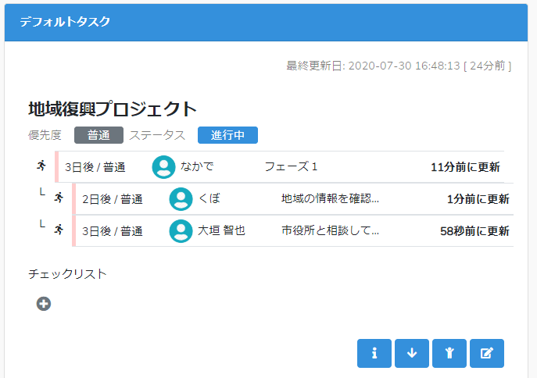The width and height of the screenshot is (537, 378).
Task: Click the avatar of なかで
Action: tap(163, 167)
